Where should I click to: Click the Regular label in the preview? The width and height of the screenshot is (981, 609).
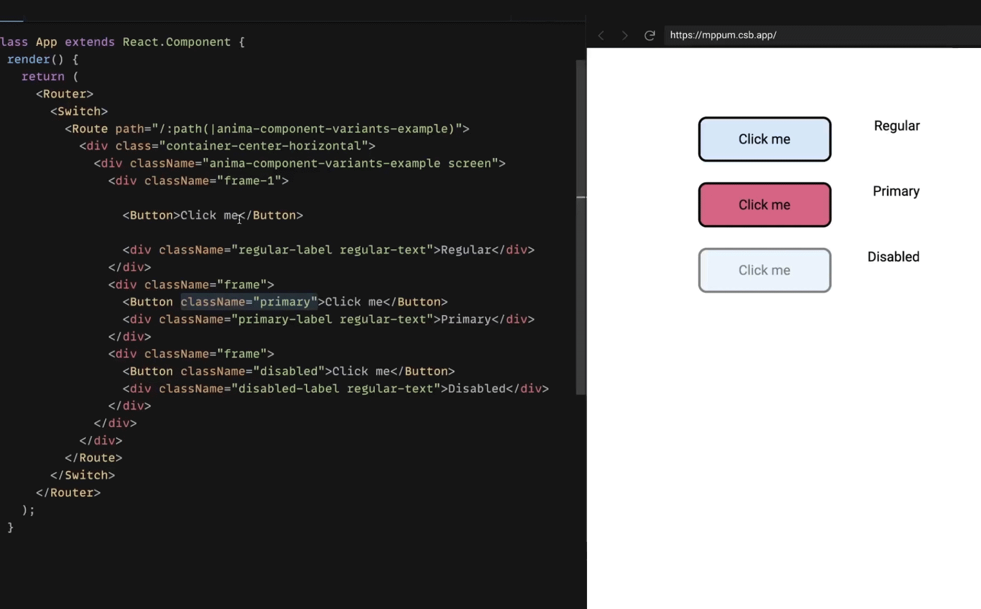tap(896, 126)
